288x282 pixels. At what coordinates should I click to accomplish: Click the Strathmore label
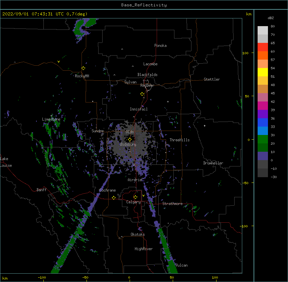click(x=172, y=204)
